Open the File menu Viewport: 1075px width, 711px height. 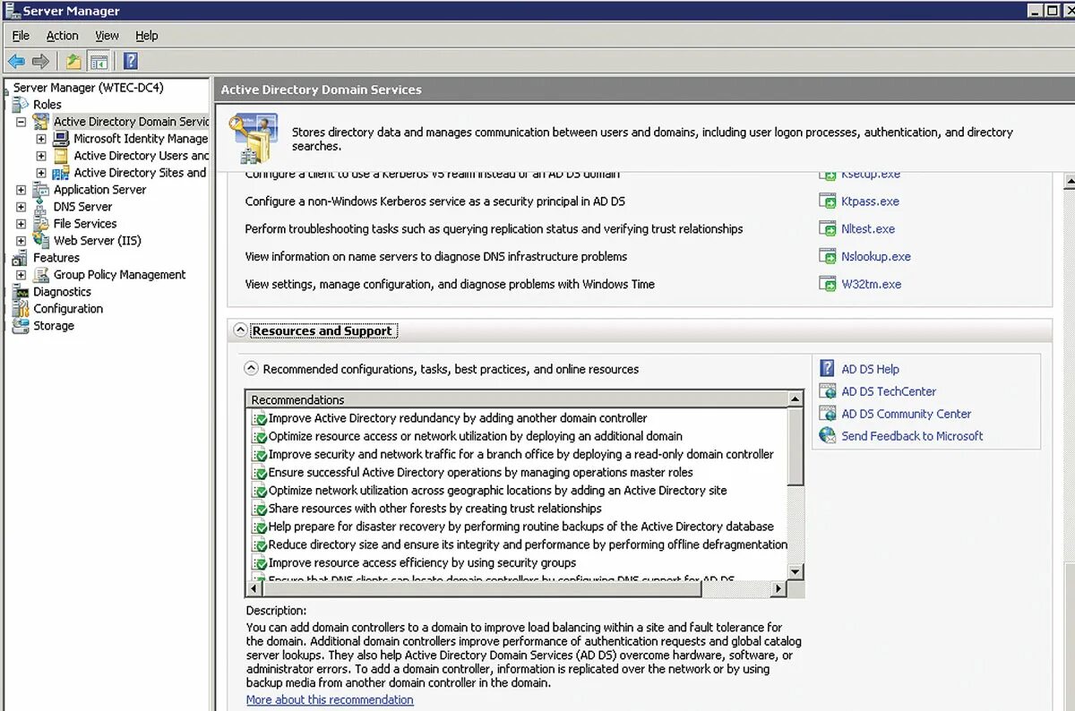21,36
